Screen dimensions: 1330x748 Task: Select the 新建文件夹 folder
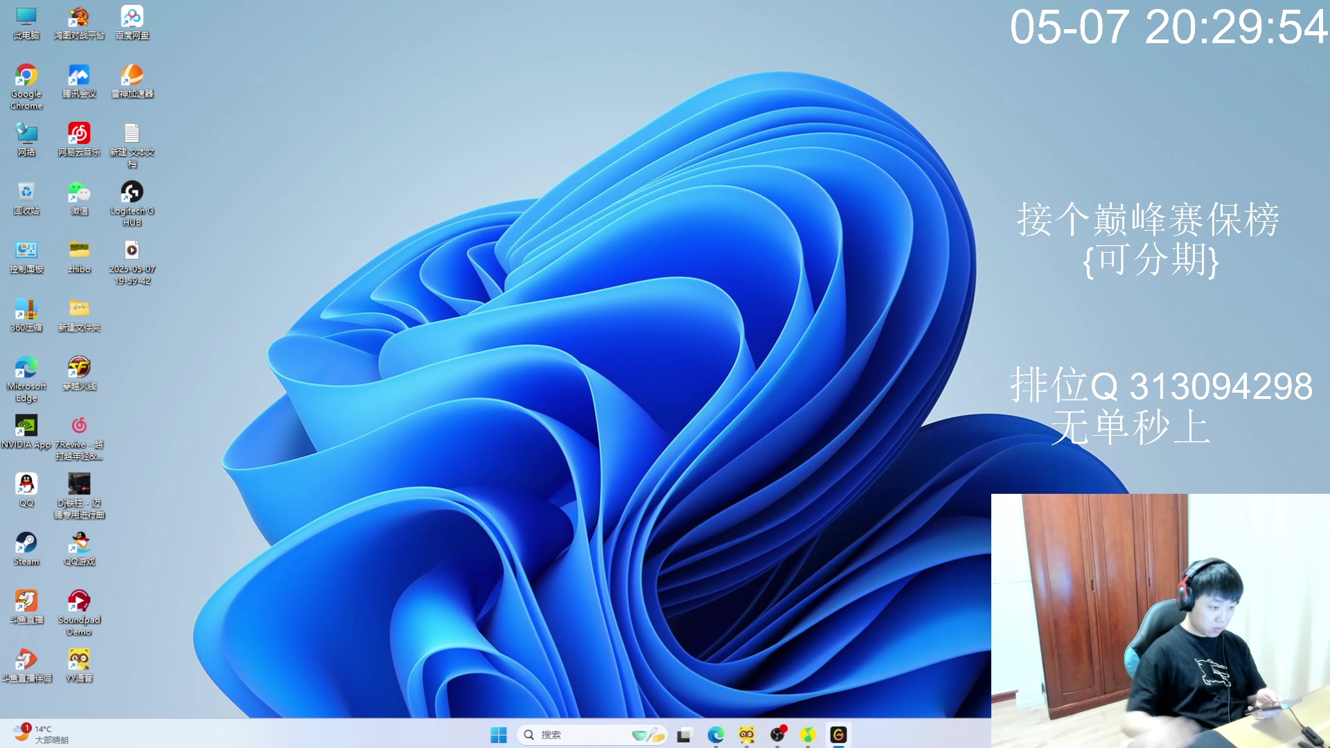click(79, 315)
